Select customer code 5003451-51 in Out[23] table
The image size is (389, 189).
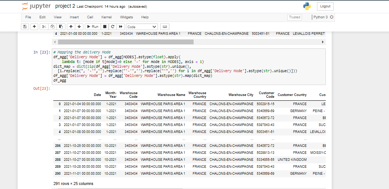[x=266, y=131]
